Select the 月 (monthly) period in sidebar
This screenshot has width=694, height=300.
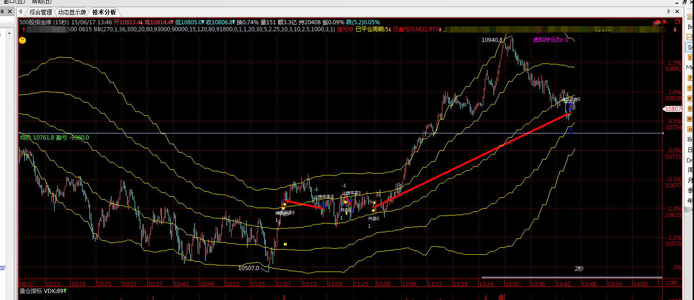(x=690, y=180)
